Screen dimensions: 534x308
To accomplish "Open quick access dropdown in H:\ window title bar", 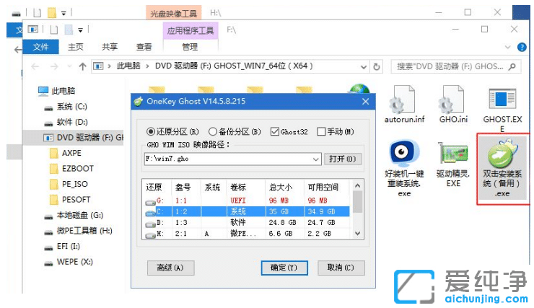I will point(64,13).
